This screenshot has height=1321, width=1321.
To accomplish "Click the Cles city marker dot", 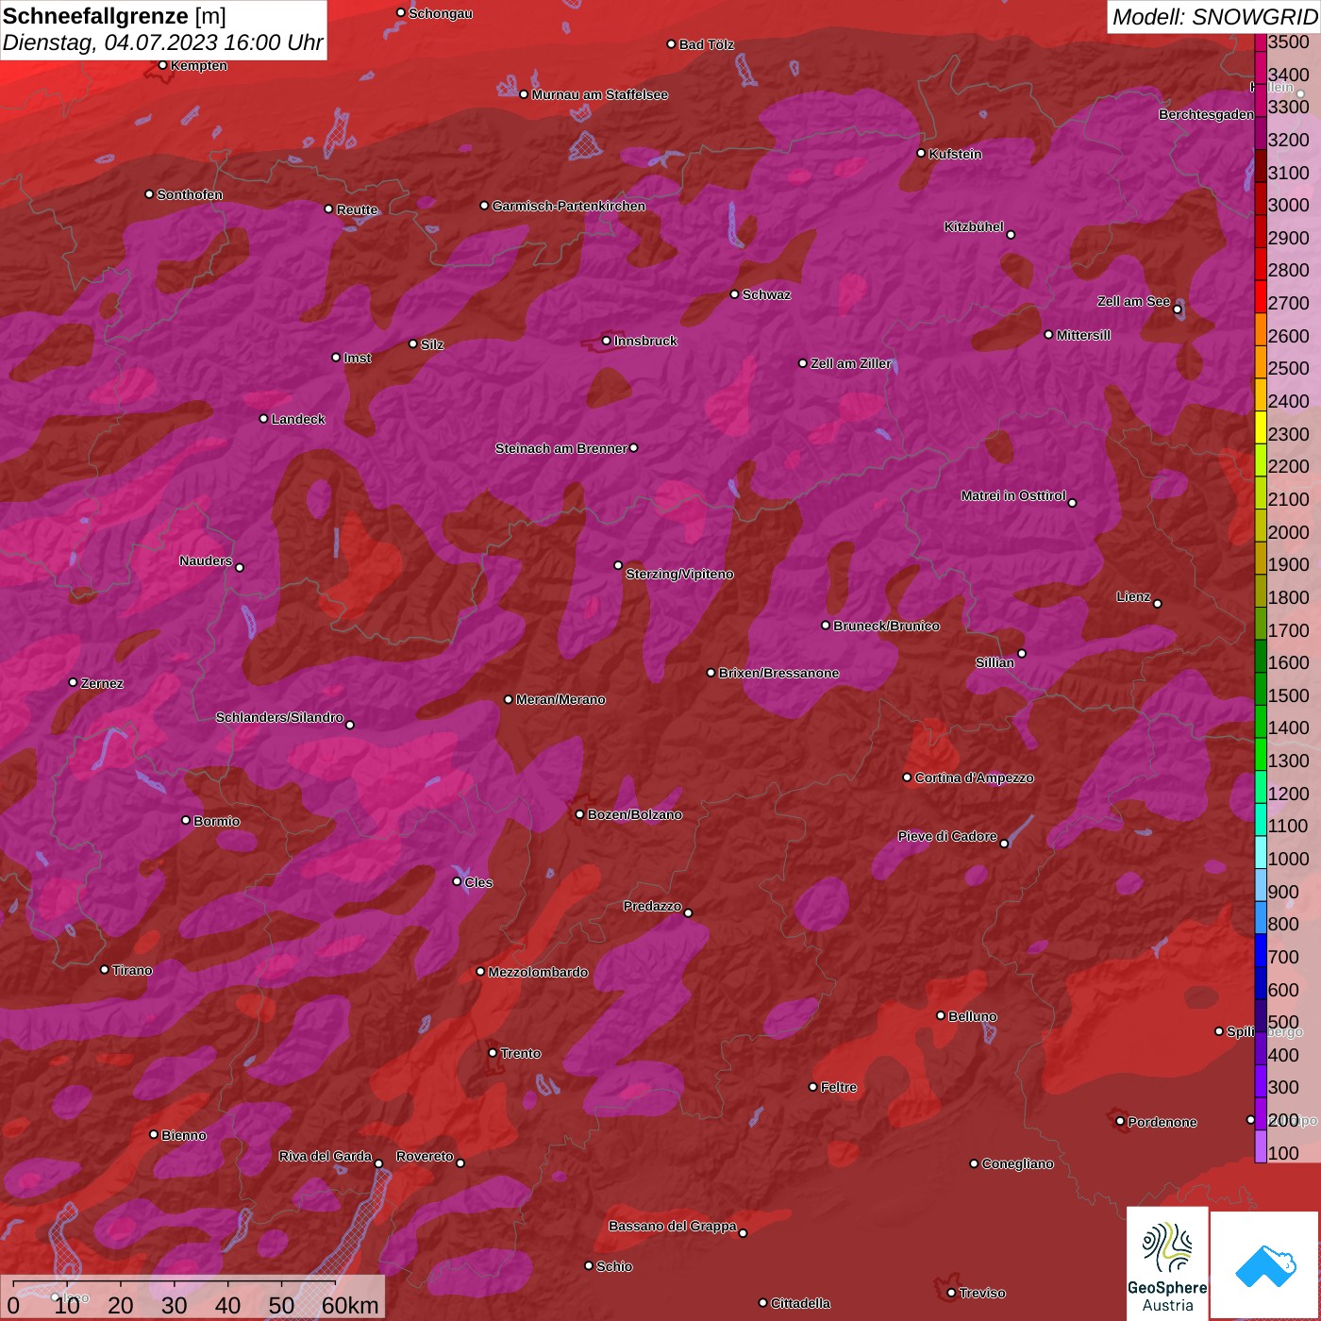I will (457, 881).
